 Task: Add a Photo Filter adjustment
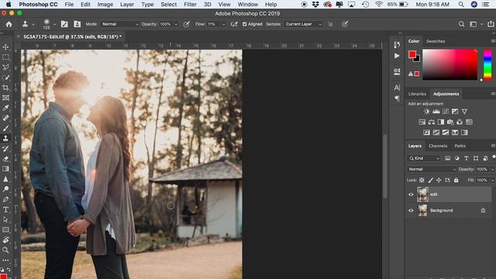450,122
